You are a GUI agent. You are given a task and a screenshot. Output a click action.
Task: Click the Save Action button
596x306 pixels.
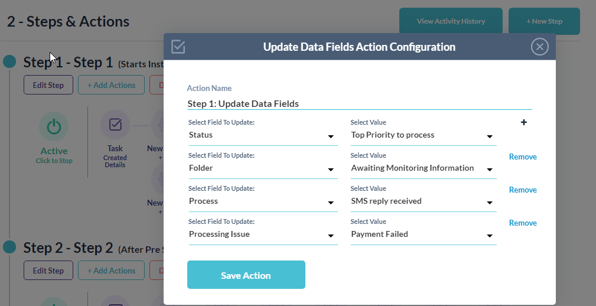pyautogui.click(x=246, y=275)
